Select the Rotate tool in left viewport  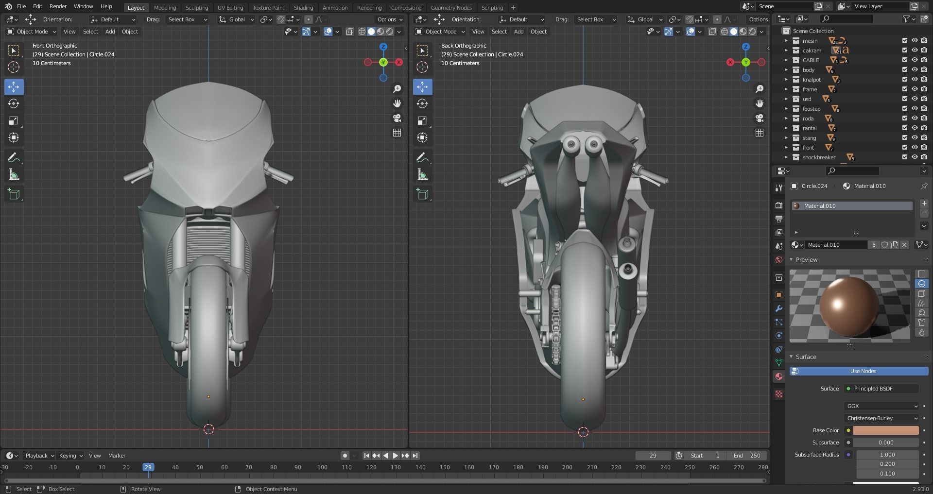14,103
